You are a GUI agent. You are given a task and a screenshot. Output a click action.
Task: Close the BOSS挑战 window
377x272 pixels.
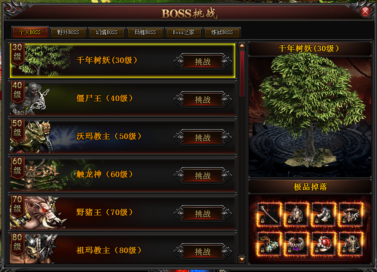point(365,11)
